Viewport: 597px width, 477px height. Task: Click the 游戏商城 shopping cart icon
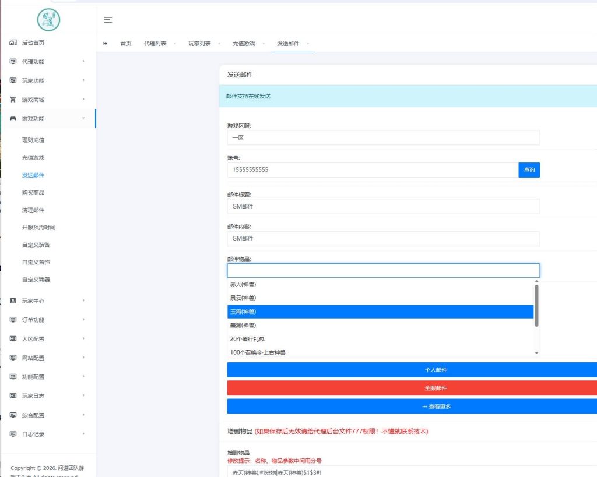click(13, 99)
